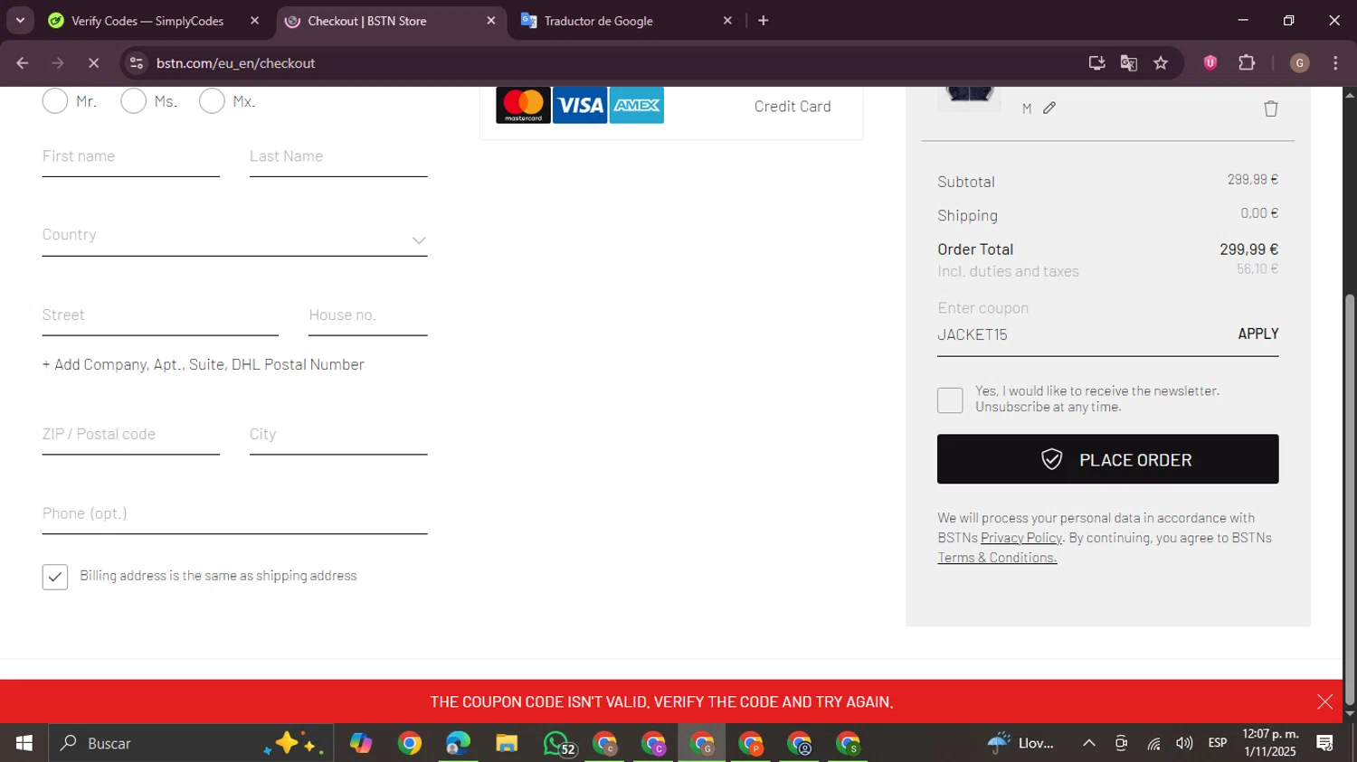Select the Mr. salutation radio button

point(55,101)
